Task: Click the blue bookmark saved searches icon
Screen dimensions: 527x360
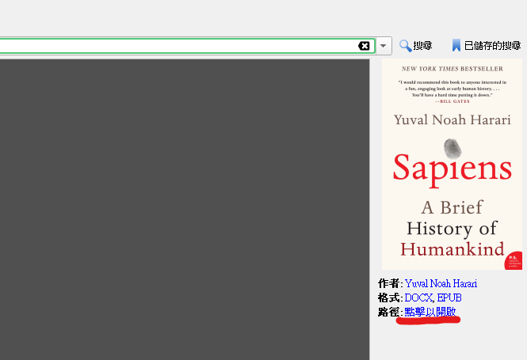Action: tap(456, 46)
